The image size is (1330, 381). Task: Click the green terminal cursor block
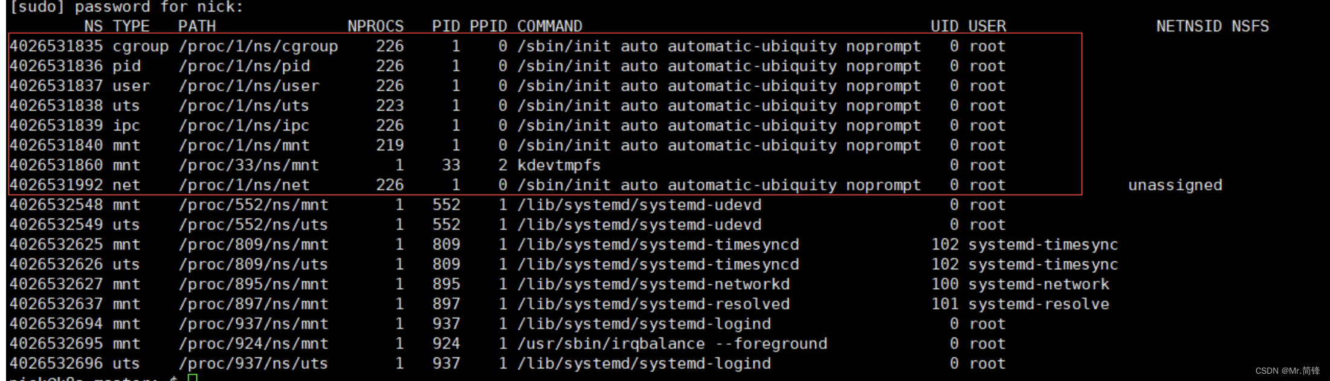pyautogui.click(x=193, y=378)
